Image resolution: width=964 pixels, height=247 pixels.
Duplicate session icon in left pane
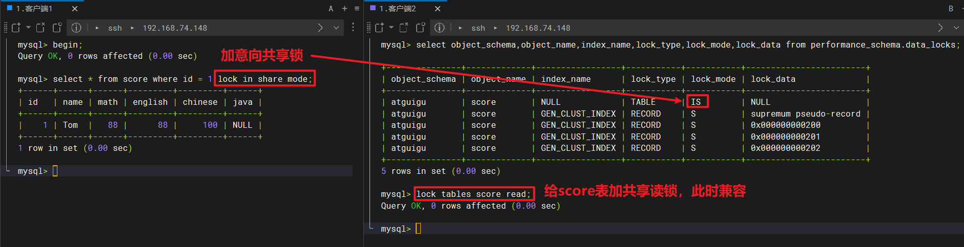point(57,28)
